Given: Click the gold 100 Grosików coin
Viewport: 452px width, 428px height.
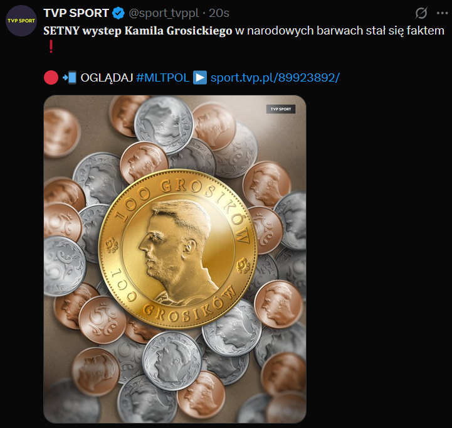Looking at the screenshot, I should click(178, 249).
